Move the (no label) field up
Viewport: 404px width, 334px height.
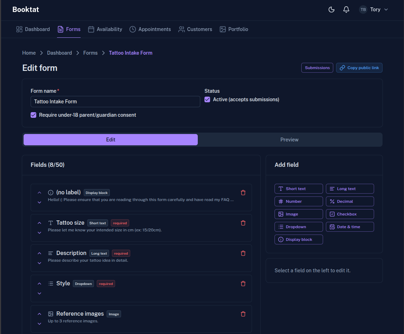tap(39, 193)
